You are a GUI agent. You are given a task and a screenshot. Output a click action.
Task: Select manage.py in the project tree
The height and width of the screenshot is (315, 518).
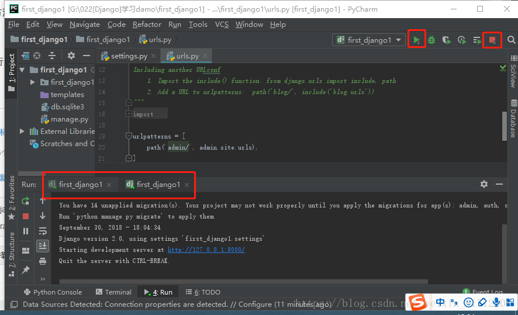(64, 119)
